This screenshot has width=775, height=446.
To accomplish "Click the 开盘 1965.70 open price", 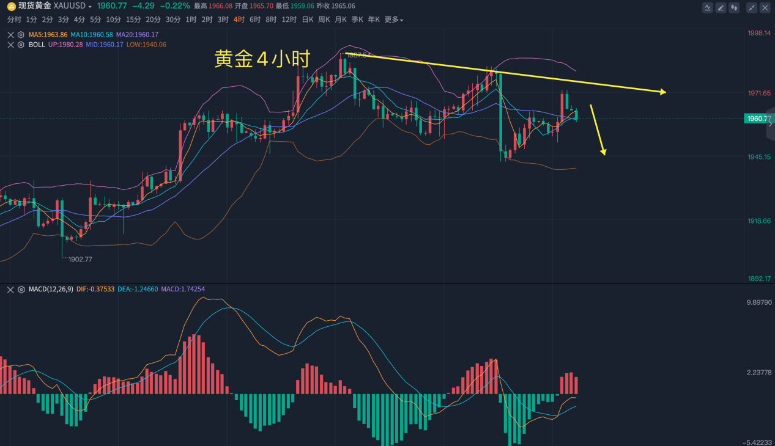I will tap(254, 6).
